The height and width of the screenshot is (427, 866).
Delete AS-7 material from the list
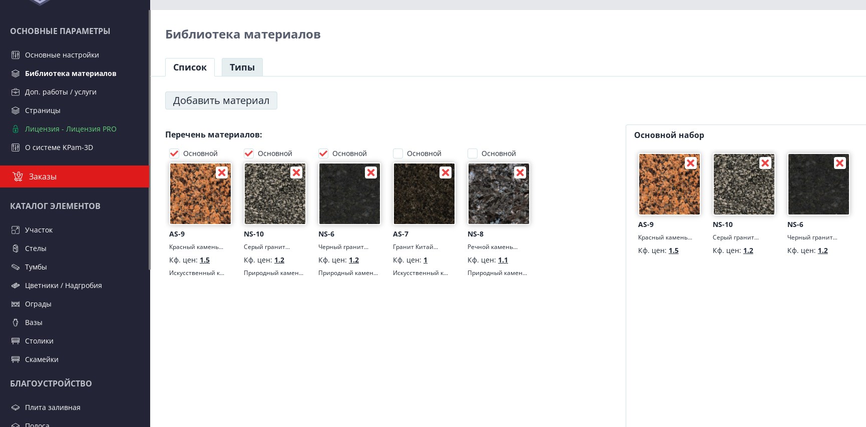pos(446,172)
